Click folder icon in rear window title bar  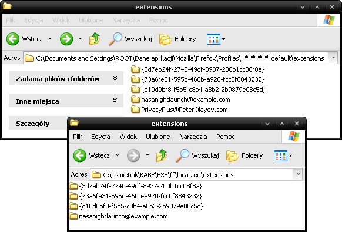[x=7, y=6]
